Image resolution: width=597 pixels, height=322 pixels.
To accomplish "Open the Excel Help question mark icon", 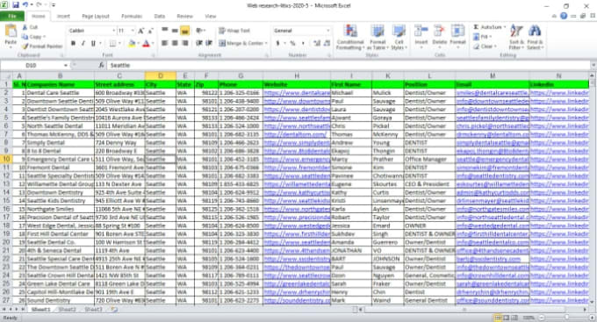I will (564, 16).
